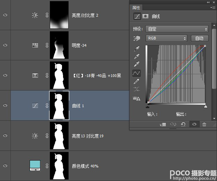The image size is (217, 181).
Task: Toggle visibility of 亮度 13 对比度 19 layer
Action: click(5, 136)
